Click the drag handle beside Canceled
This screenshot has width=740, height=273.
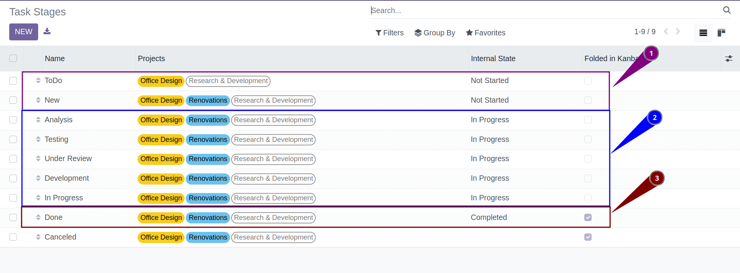(x=38, y=237)
